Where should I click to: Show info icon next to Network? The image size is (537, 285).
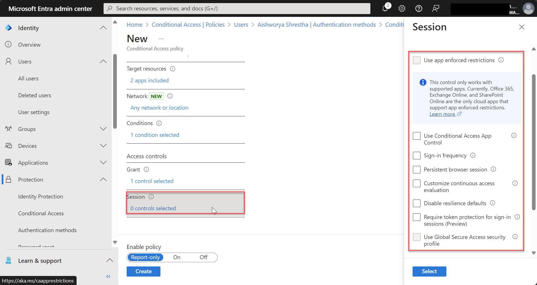[x=170, y=96]
